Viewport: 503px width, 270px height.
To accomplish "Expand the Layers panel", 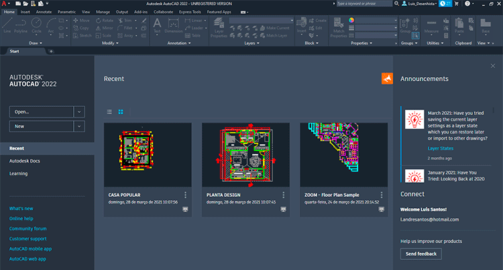I will tap(251, 43).
